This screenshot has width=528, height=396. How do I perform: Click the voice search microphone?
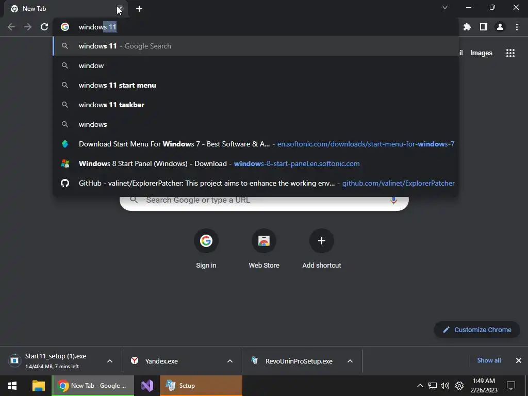[393, 201]
